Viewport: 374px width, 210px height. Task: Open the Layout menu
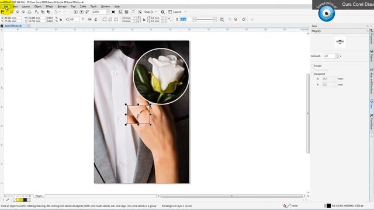26,6
